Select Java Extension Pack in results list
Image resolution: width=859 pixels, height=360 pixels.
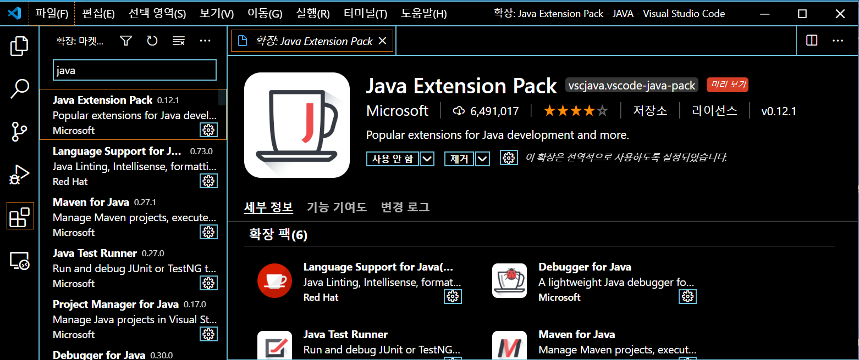pos(133,115)
